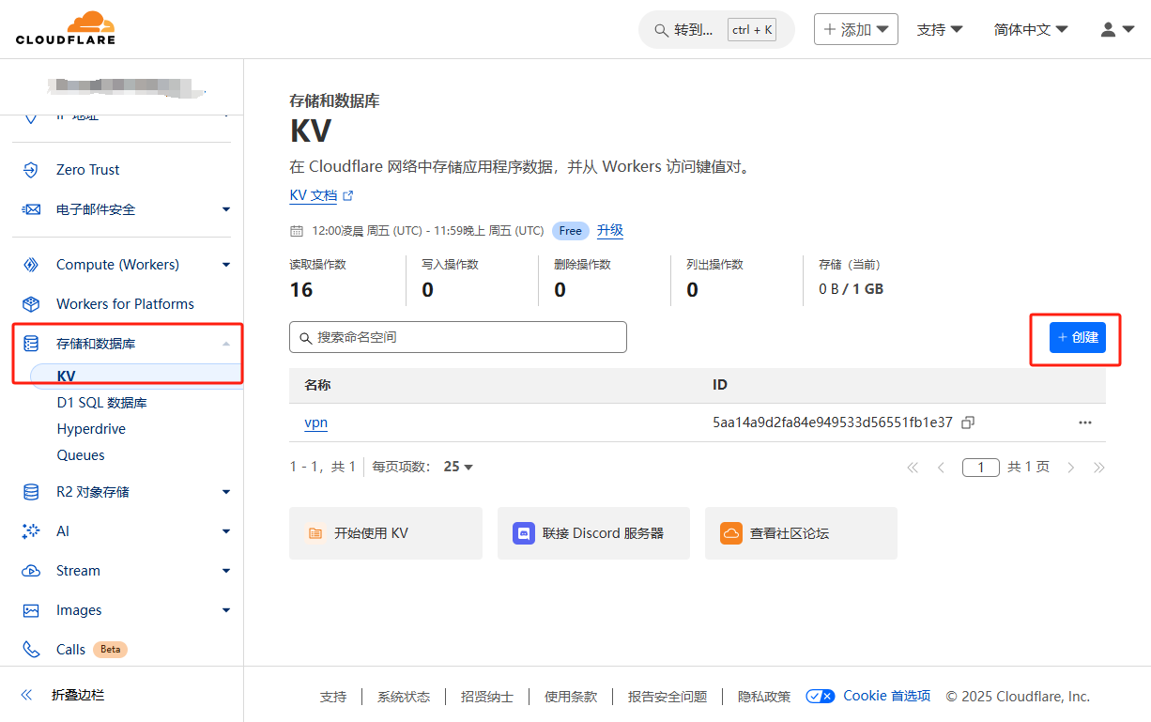The height and width of the screenshot is (722, 1151).
Task: Open Workers for Platforms from sidebar
Action: tap(125, 304)
